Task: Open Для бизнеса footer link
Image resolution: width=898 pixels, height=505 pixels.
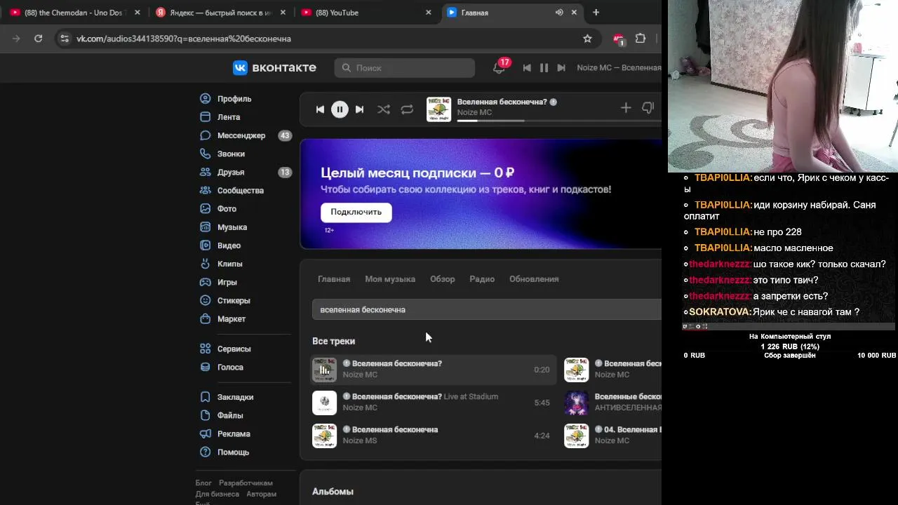Action: [x=217, y=494]
